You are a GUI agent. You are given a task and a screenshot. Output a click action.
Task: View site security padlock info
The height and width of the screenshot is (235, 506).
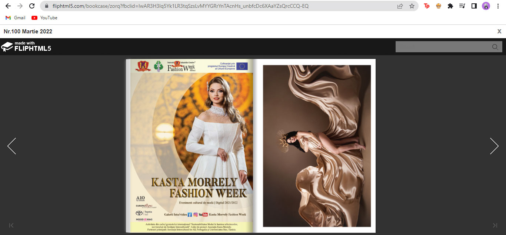[x=47, y=6]
